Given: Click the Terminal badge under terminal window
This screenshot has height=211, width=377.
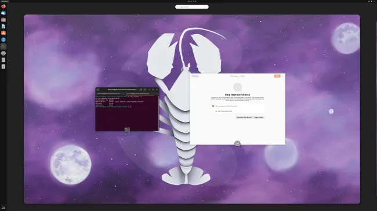Looking at the screenshot, I should pos(127,129).
